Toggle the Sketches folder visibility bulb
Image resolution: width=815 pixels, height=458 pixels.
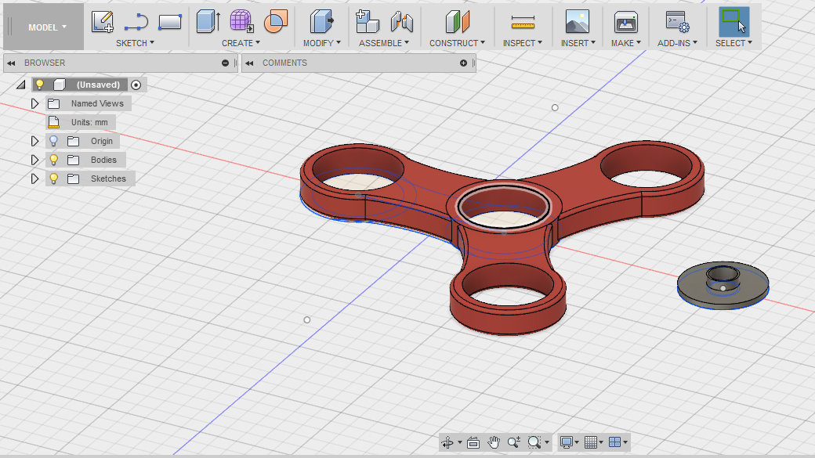[53, 179]
